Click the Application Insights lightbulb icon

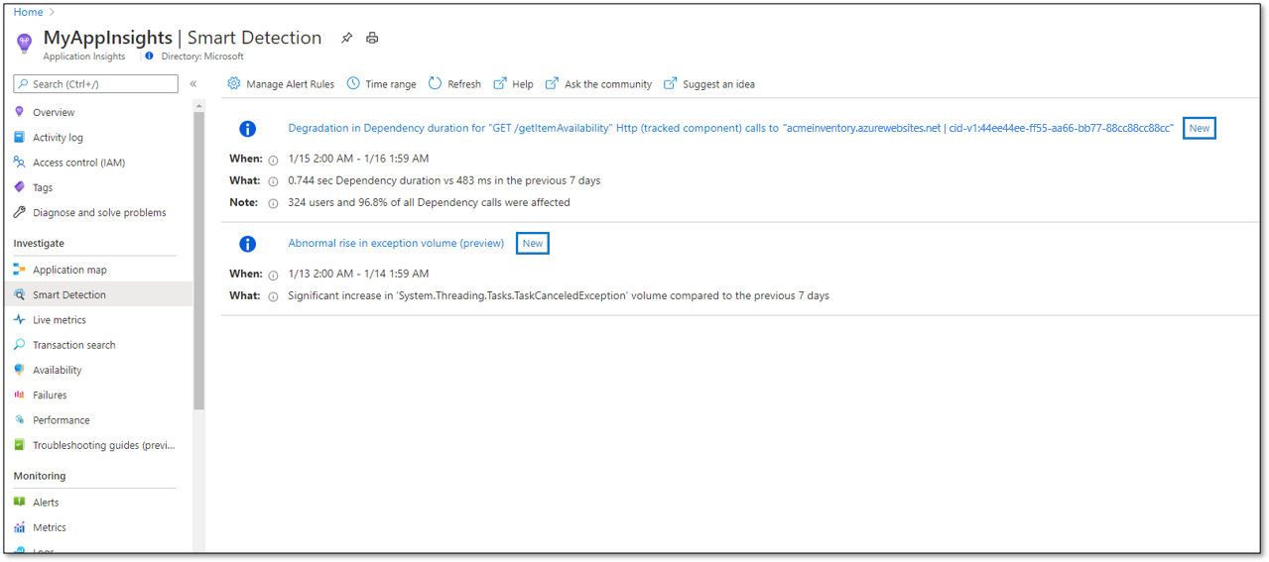coord(25,44)
